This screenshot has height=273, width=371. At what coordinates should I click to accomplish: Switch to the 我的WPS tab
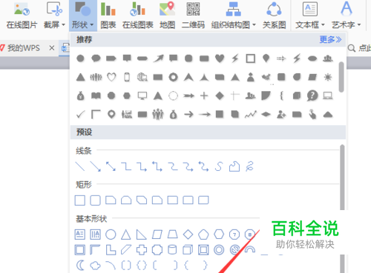[x=24, y=48]
